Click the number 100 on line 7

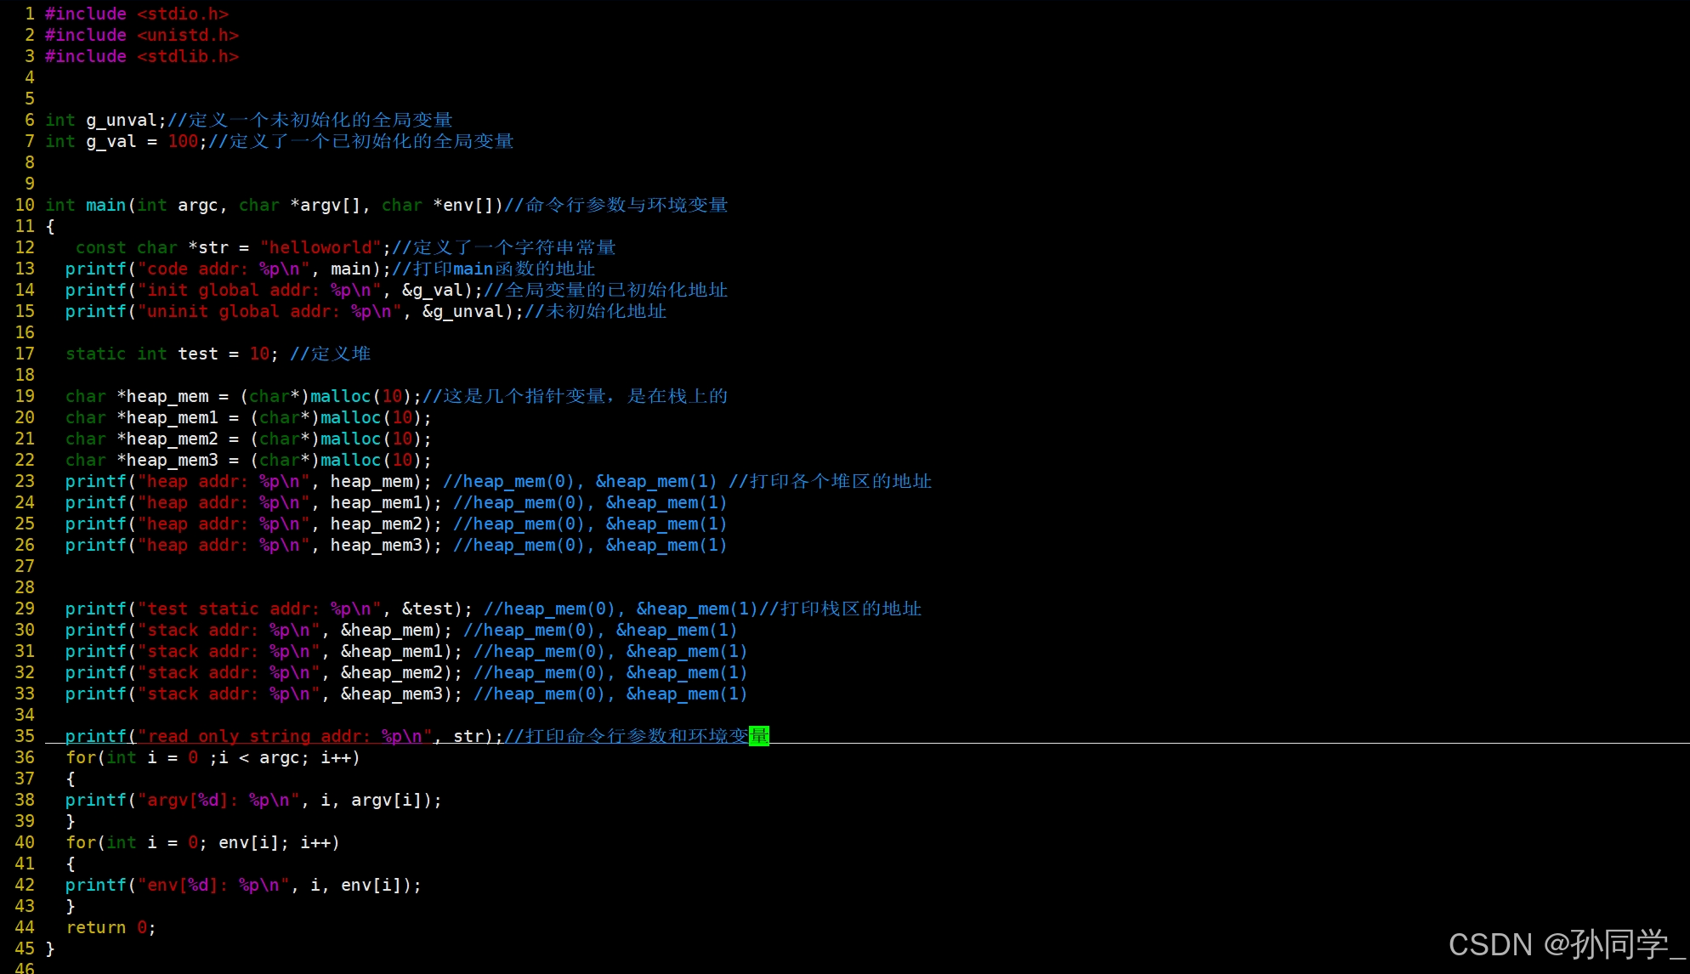tap(183, 141)
